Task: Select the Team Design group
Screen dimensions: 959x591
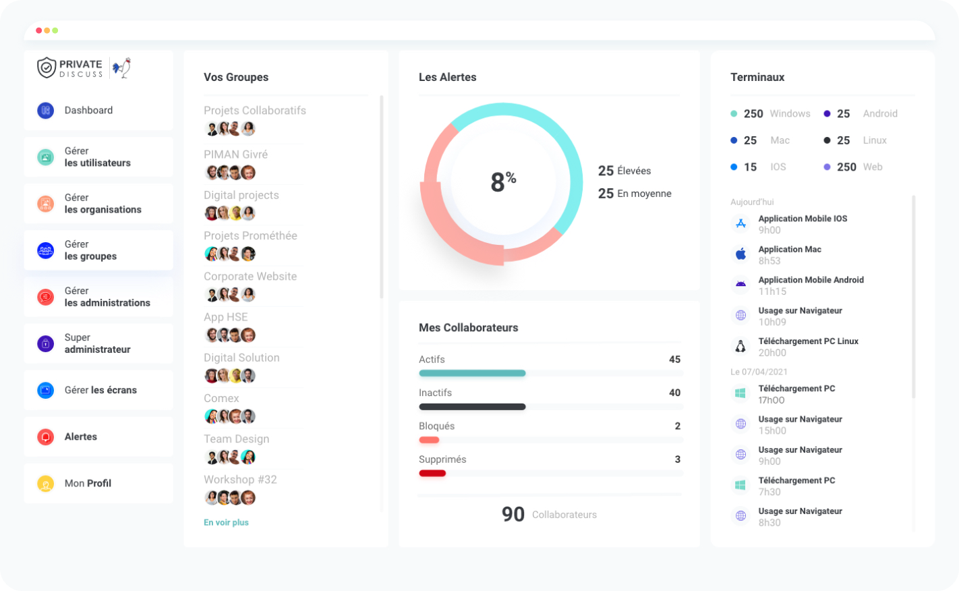Action: [236, 439]
